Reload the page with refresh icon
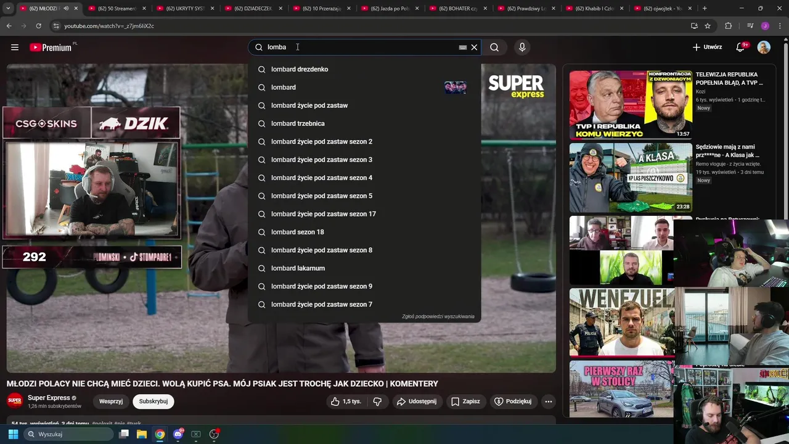 click(x=38, y=26)
